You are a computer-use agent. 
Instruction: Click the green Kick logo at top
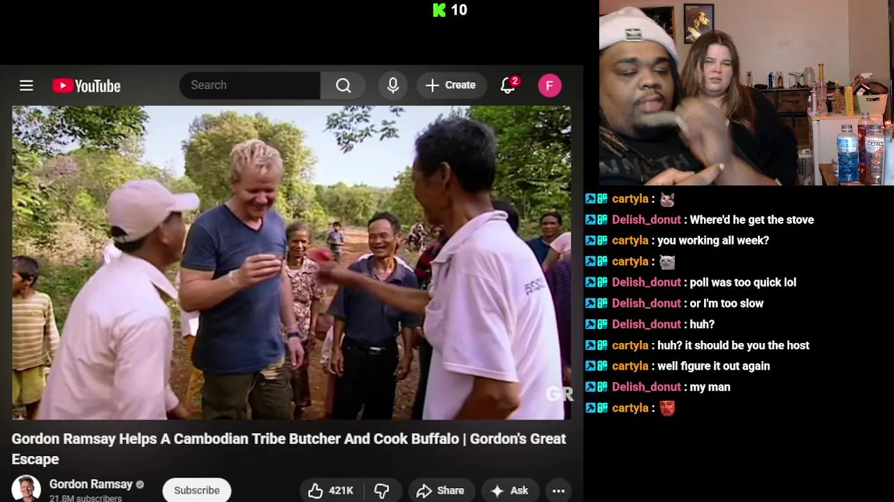(439, 10)
